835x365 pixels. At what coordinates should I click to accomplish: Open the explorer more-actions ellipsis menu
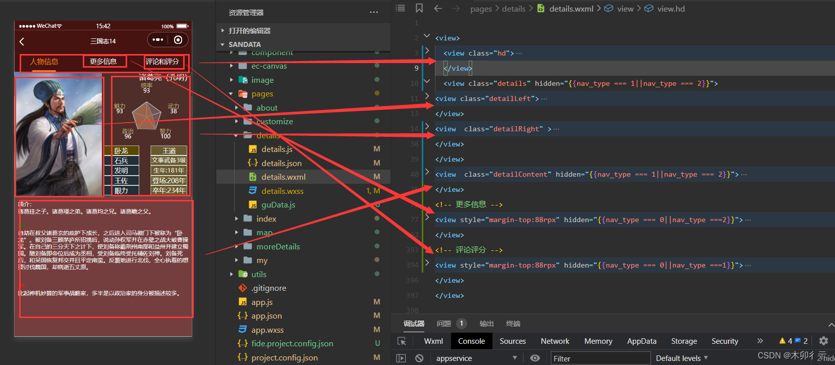[x=373, y=12]
